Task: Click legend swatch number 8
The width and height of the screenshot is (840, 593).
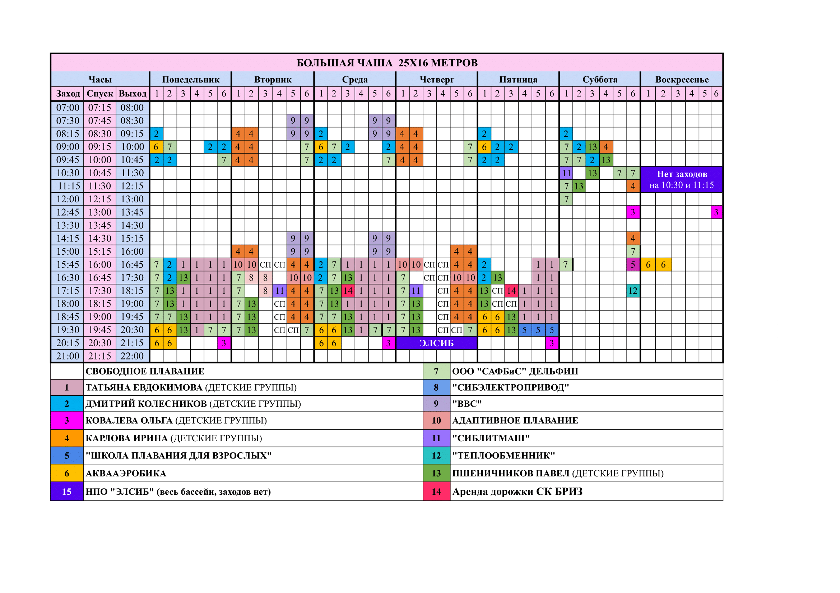Action: pos(436,387)
